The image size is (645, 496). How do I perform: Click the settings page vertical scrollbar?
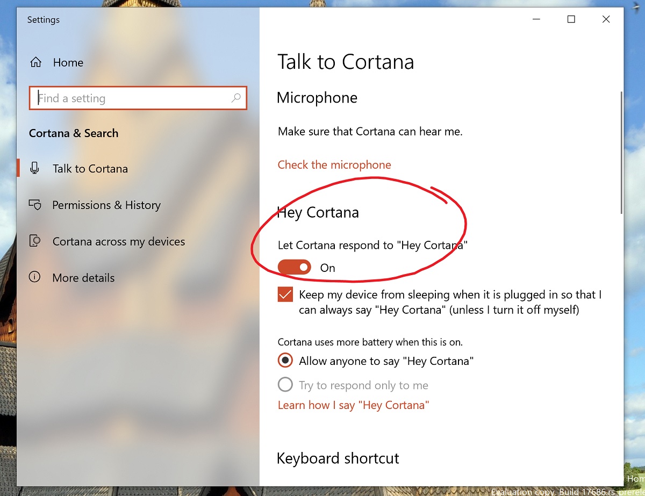(x=622, y=153)
